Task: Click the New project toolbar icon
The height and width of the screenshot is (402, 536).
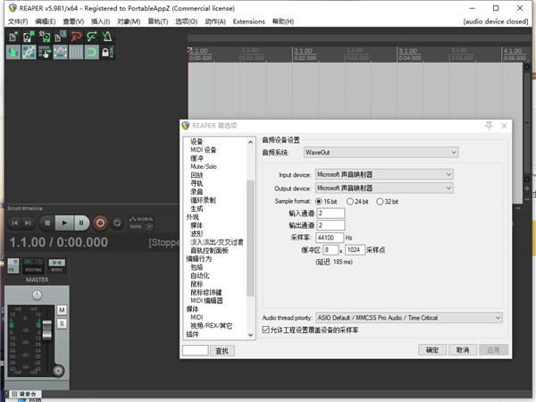Action: click(13, 37)
